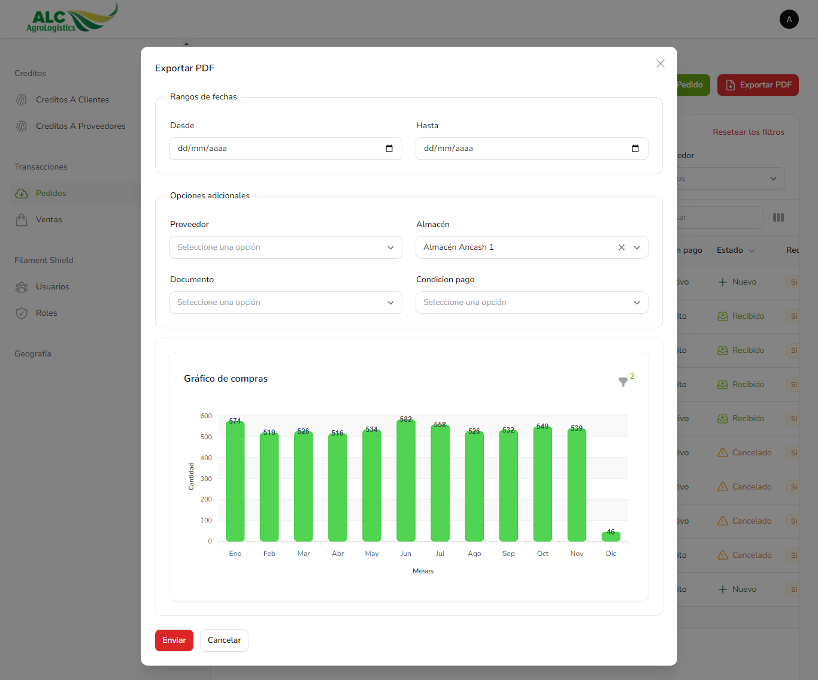Open the Almacén dropdown arrow
Screen dimensions: 818x680
(x=637, y=247)
